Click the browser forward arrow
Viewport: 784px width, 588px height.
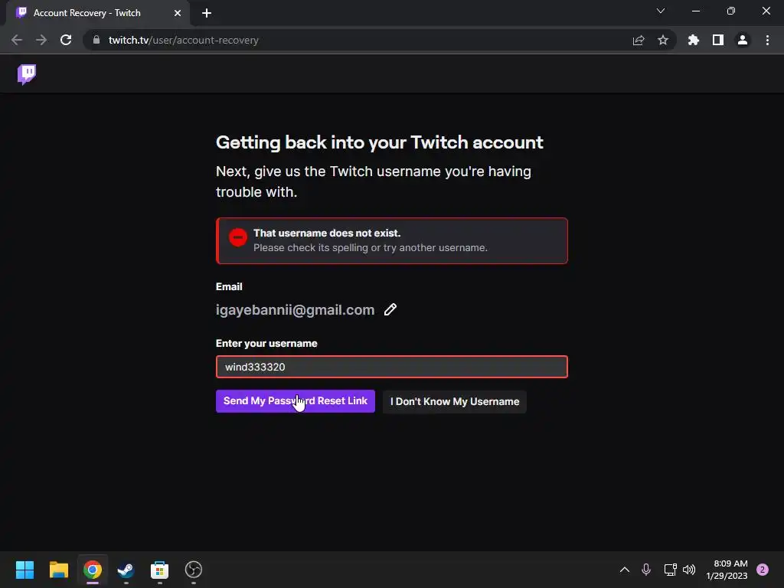point(41,40)
